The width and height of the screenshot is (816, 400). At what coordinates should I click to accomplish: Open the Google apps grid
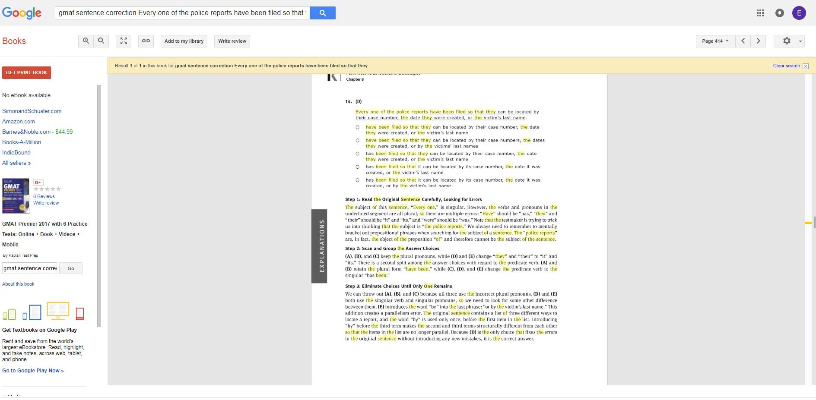(760, 13)
